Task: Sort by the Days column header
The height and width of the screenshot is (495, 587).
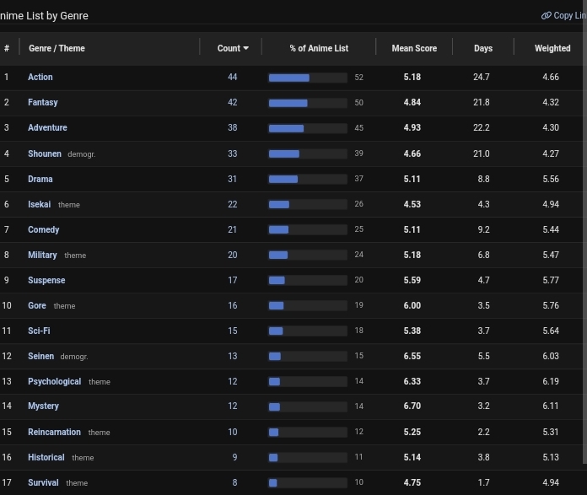Action: click(x=483, y=48)
